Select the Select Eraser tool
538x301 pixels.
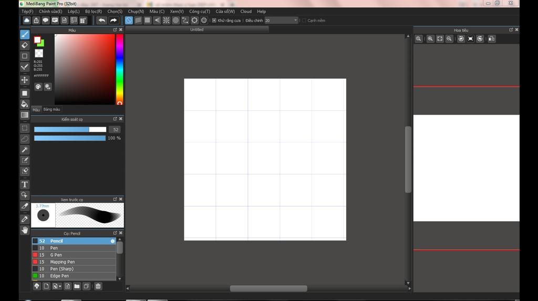click(25, 171)
